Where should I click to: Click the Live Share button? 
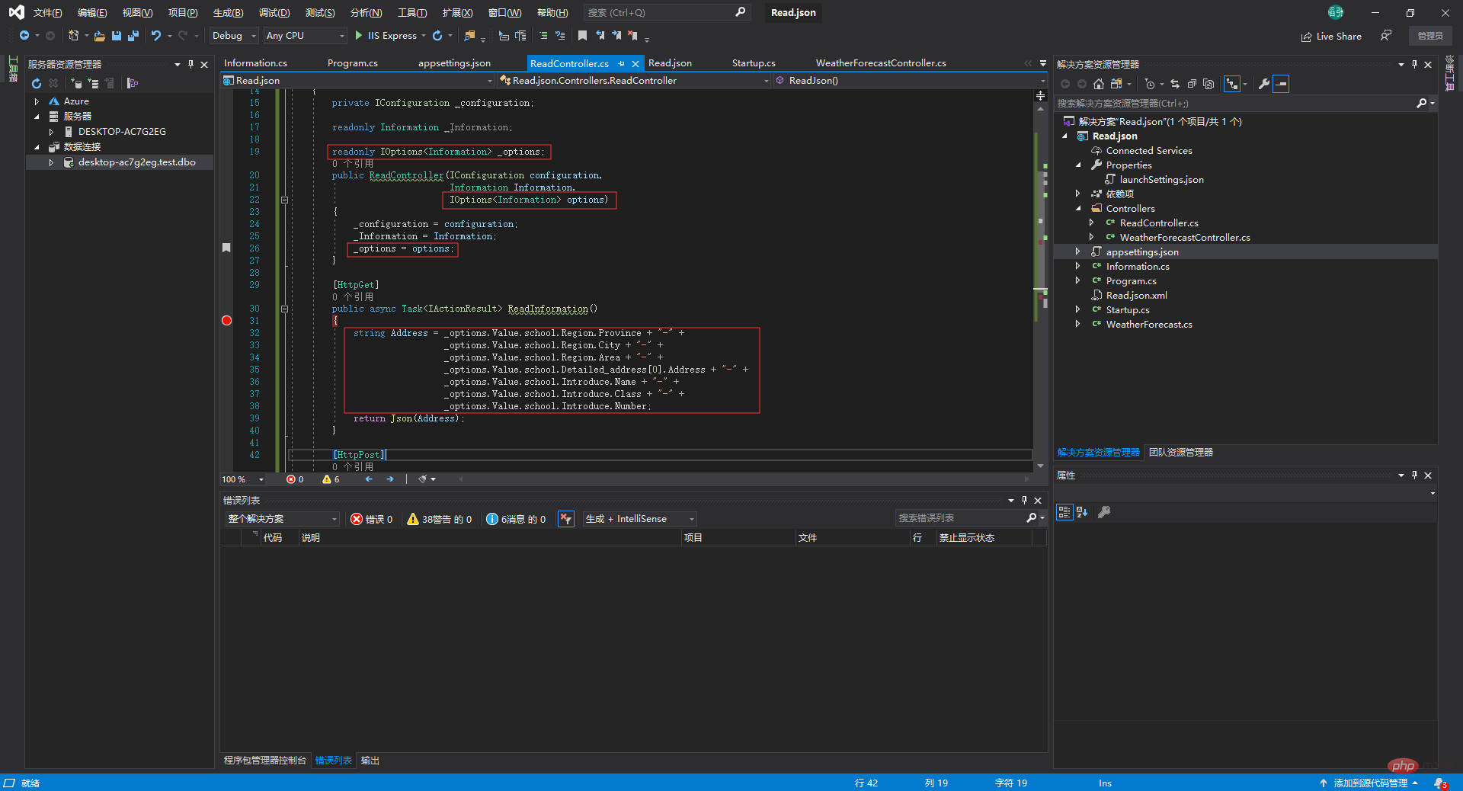[1331, 36]
